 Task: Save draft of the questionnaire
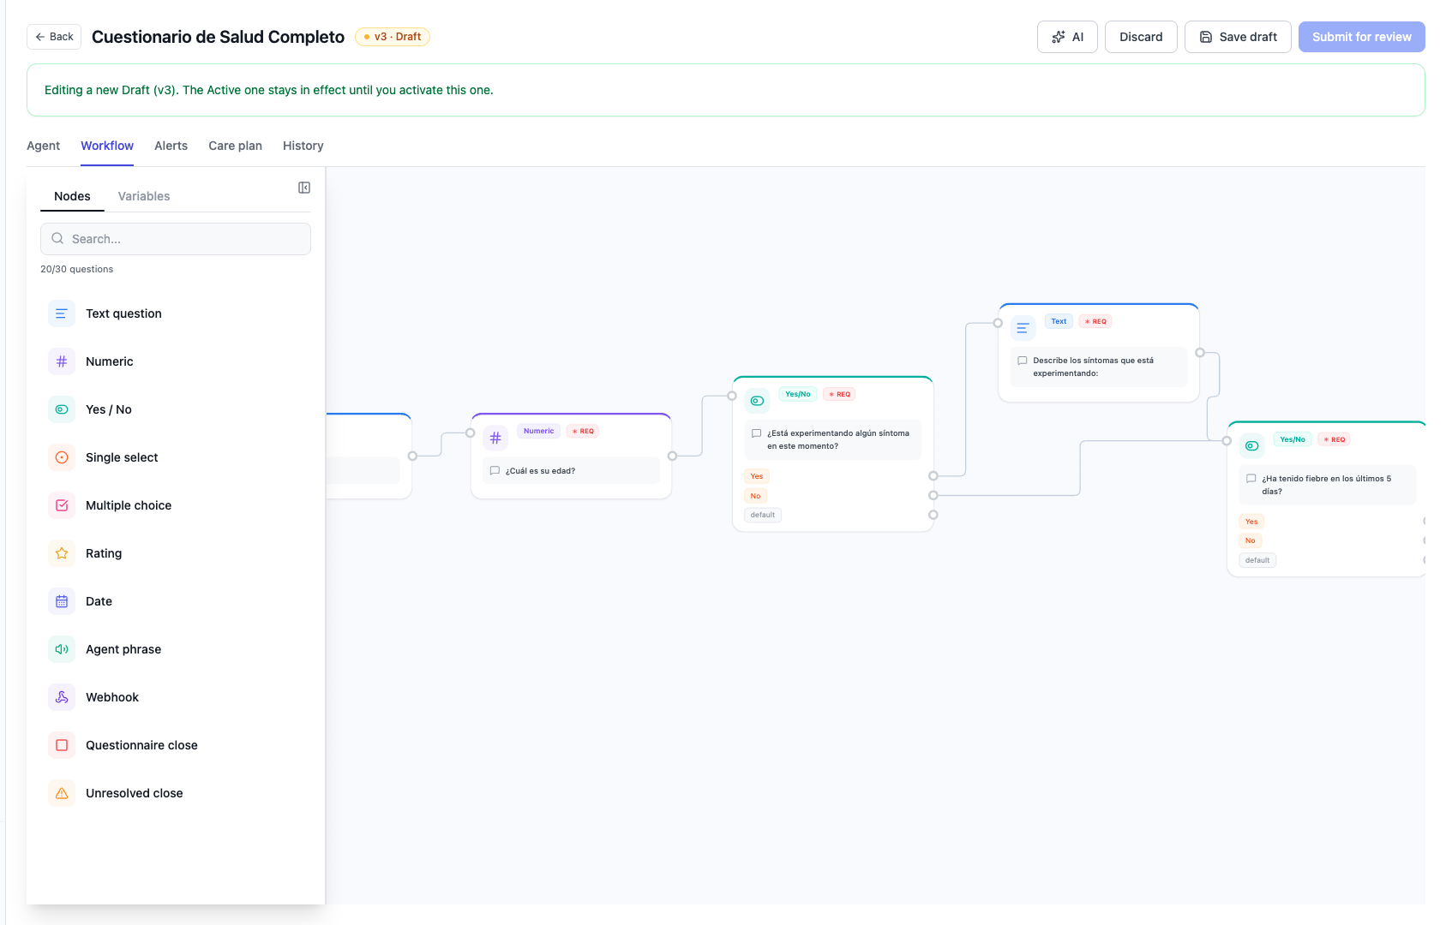(1238, 37)
